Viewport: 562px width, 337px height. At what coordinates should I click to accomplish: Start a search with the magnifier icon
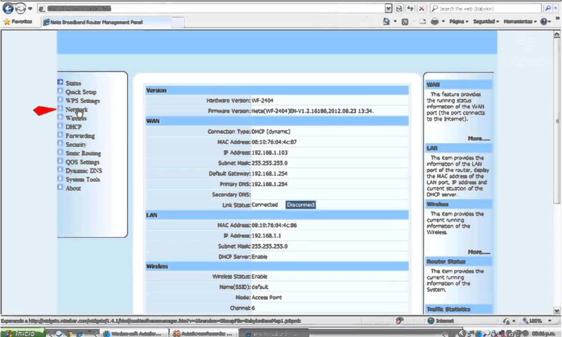[x=548, y=8]
